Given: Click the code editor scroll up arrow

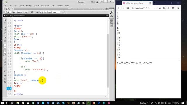Looking at the screenshot, I should [108, 19].
